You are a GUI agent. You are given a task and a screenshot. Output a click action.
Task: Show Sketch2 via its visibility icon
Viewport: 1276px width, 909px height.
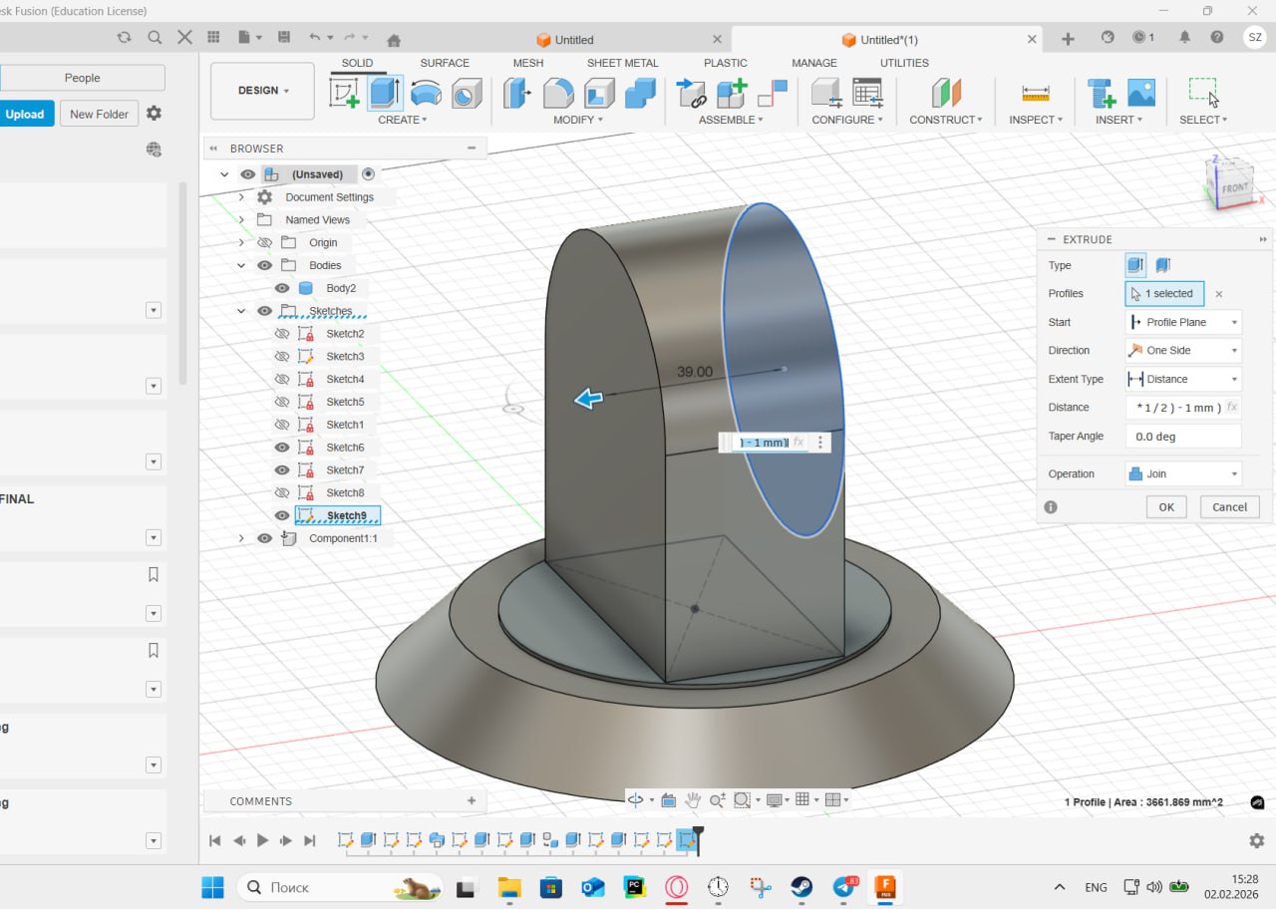(x=282, y=334)
